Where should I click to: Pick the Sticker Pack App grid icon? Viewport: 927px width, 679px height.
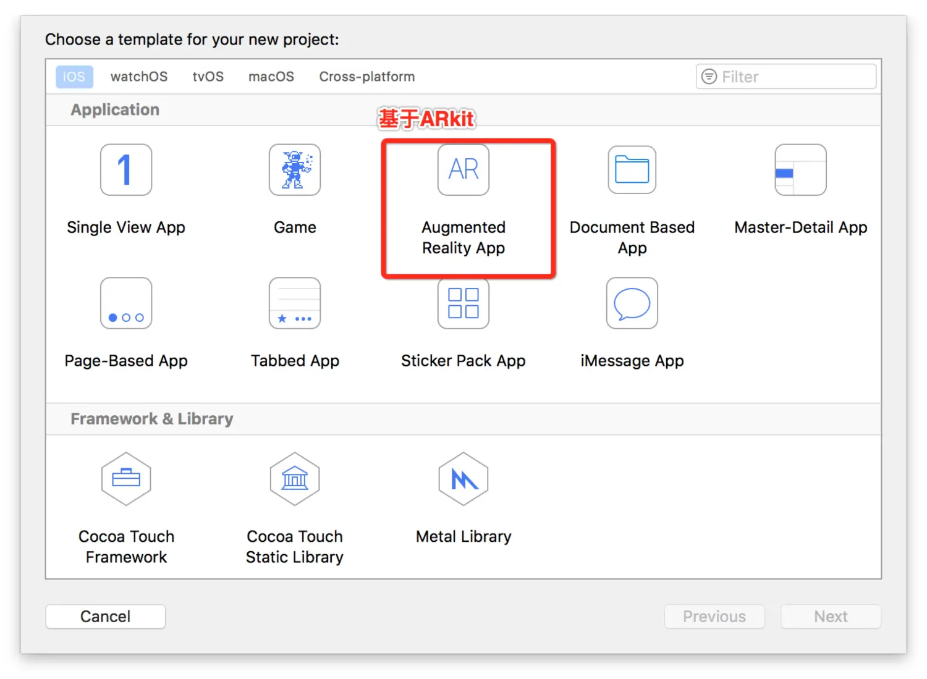[463, 303]
